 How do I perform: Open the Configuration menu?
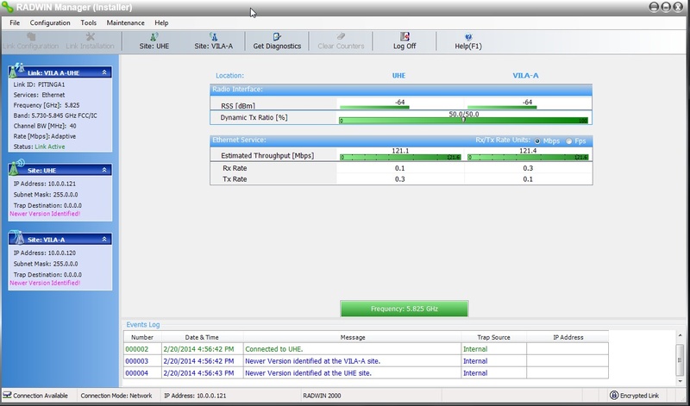pyautogui.click(x=50, y=23)
